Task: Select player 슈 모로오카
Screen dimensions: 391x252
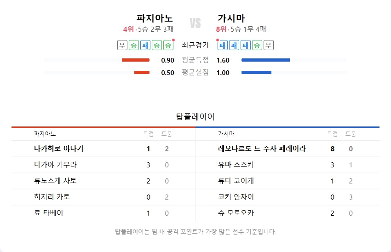Action: (236, 213)
